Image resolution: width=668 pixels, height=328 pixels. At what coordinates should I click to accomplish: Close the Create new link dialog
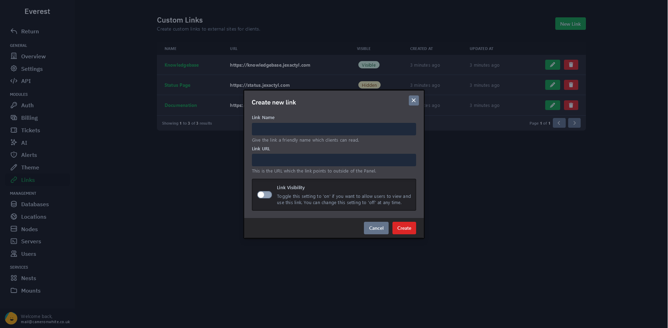point(414,100)
